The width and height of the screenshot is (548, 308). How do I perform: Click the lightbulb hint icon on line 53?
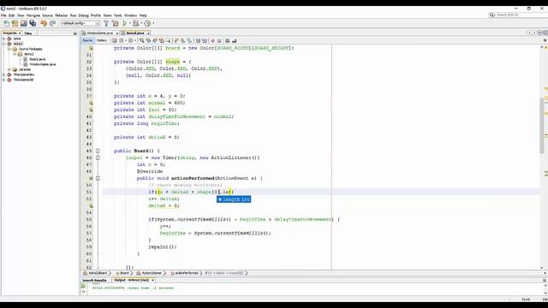pyautogui.click(x=91, y=205)
